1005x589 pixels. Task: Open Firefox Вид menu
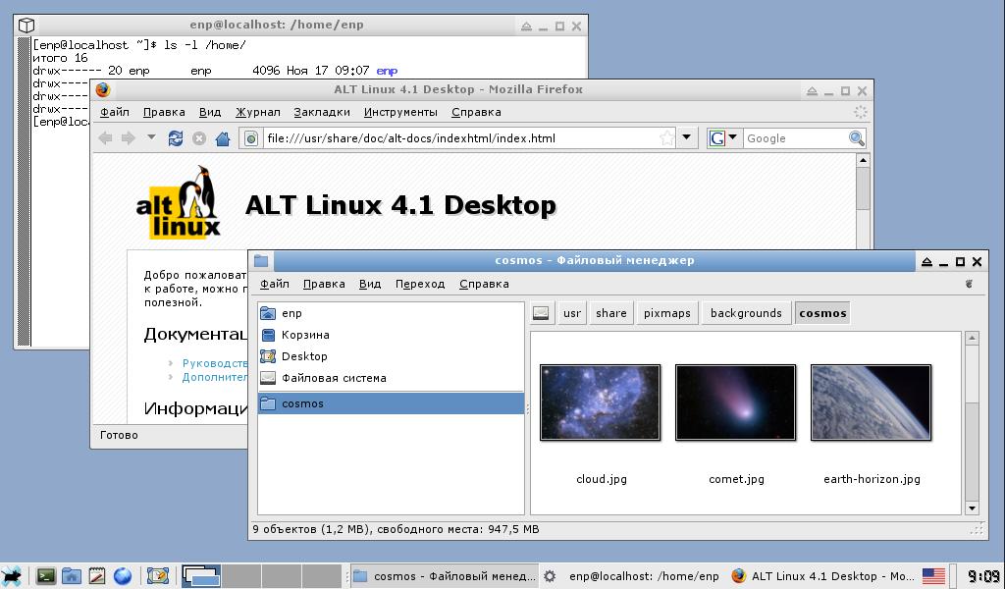coord(210,112)
